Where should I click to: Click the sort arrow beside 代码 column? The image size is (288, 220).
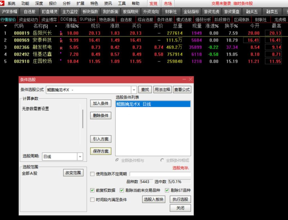[x=6, y=26]
